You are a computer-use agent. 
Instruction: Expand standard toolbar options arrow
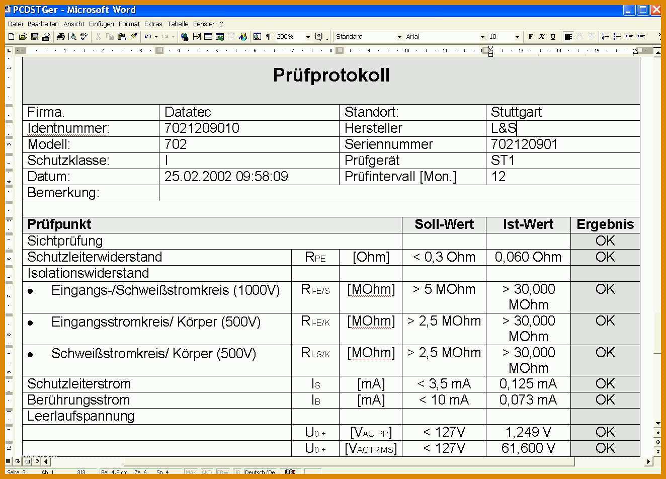pos(327,38)
